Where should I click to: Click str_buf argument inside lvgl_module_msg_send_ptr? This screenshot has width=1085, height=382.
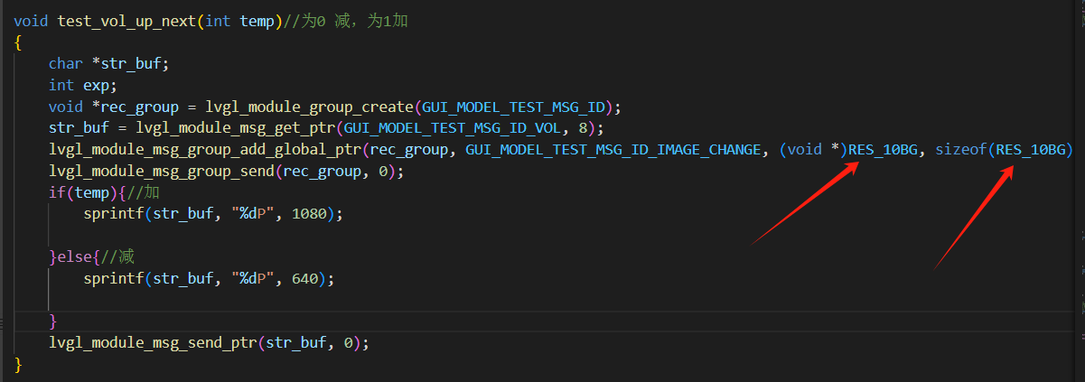pyautogui.click(x=295, y=343)
